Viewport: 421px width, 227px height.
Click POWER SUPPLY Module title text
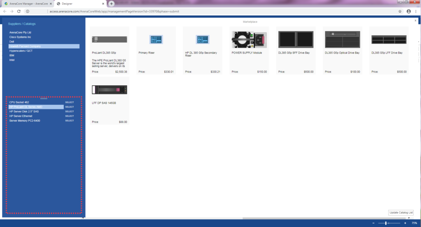click(247, 53)
